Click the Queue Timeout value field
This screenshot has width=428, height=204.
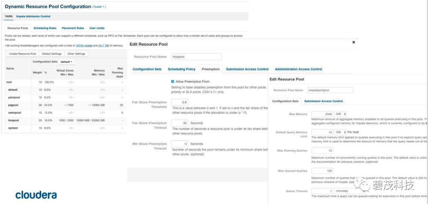[322, 191]
